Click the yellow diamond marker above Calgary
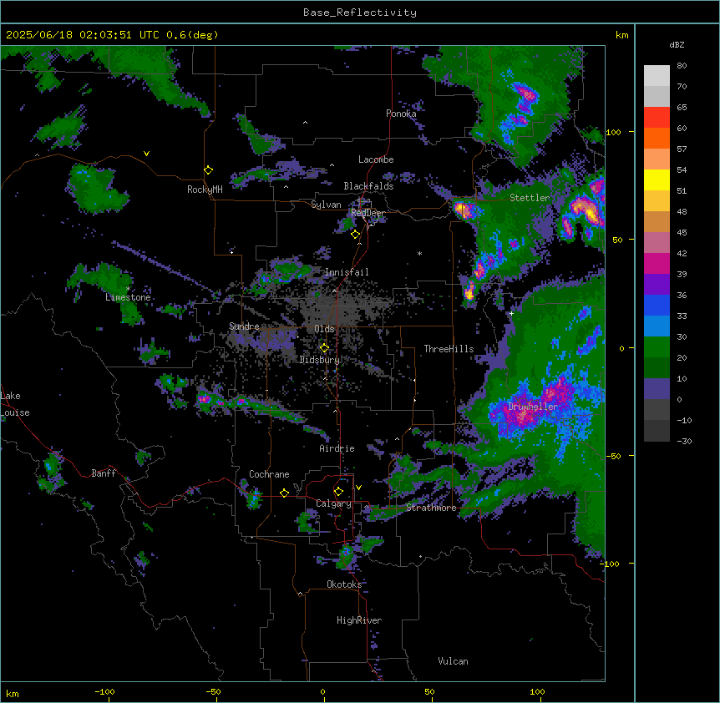Image resolution: width=720 pixels, height=703 pixels. tap(338, 492)
